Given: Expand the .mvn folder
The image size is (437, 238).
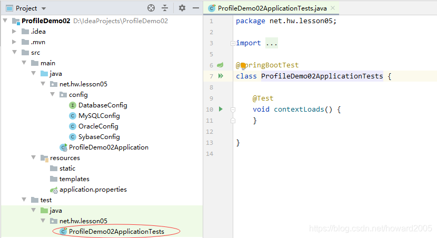Looking at the screenshot, I should tap(14, 42).
